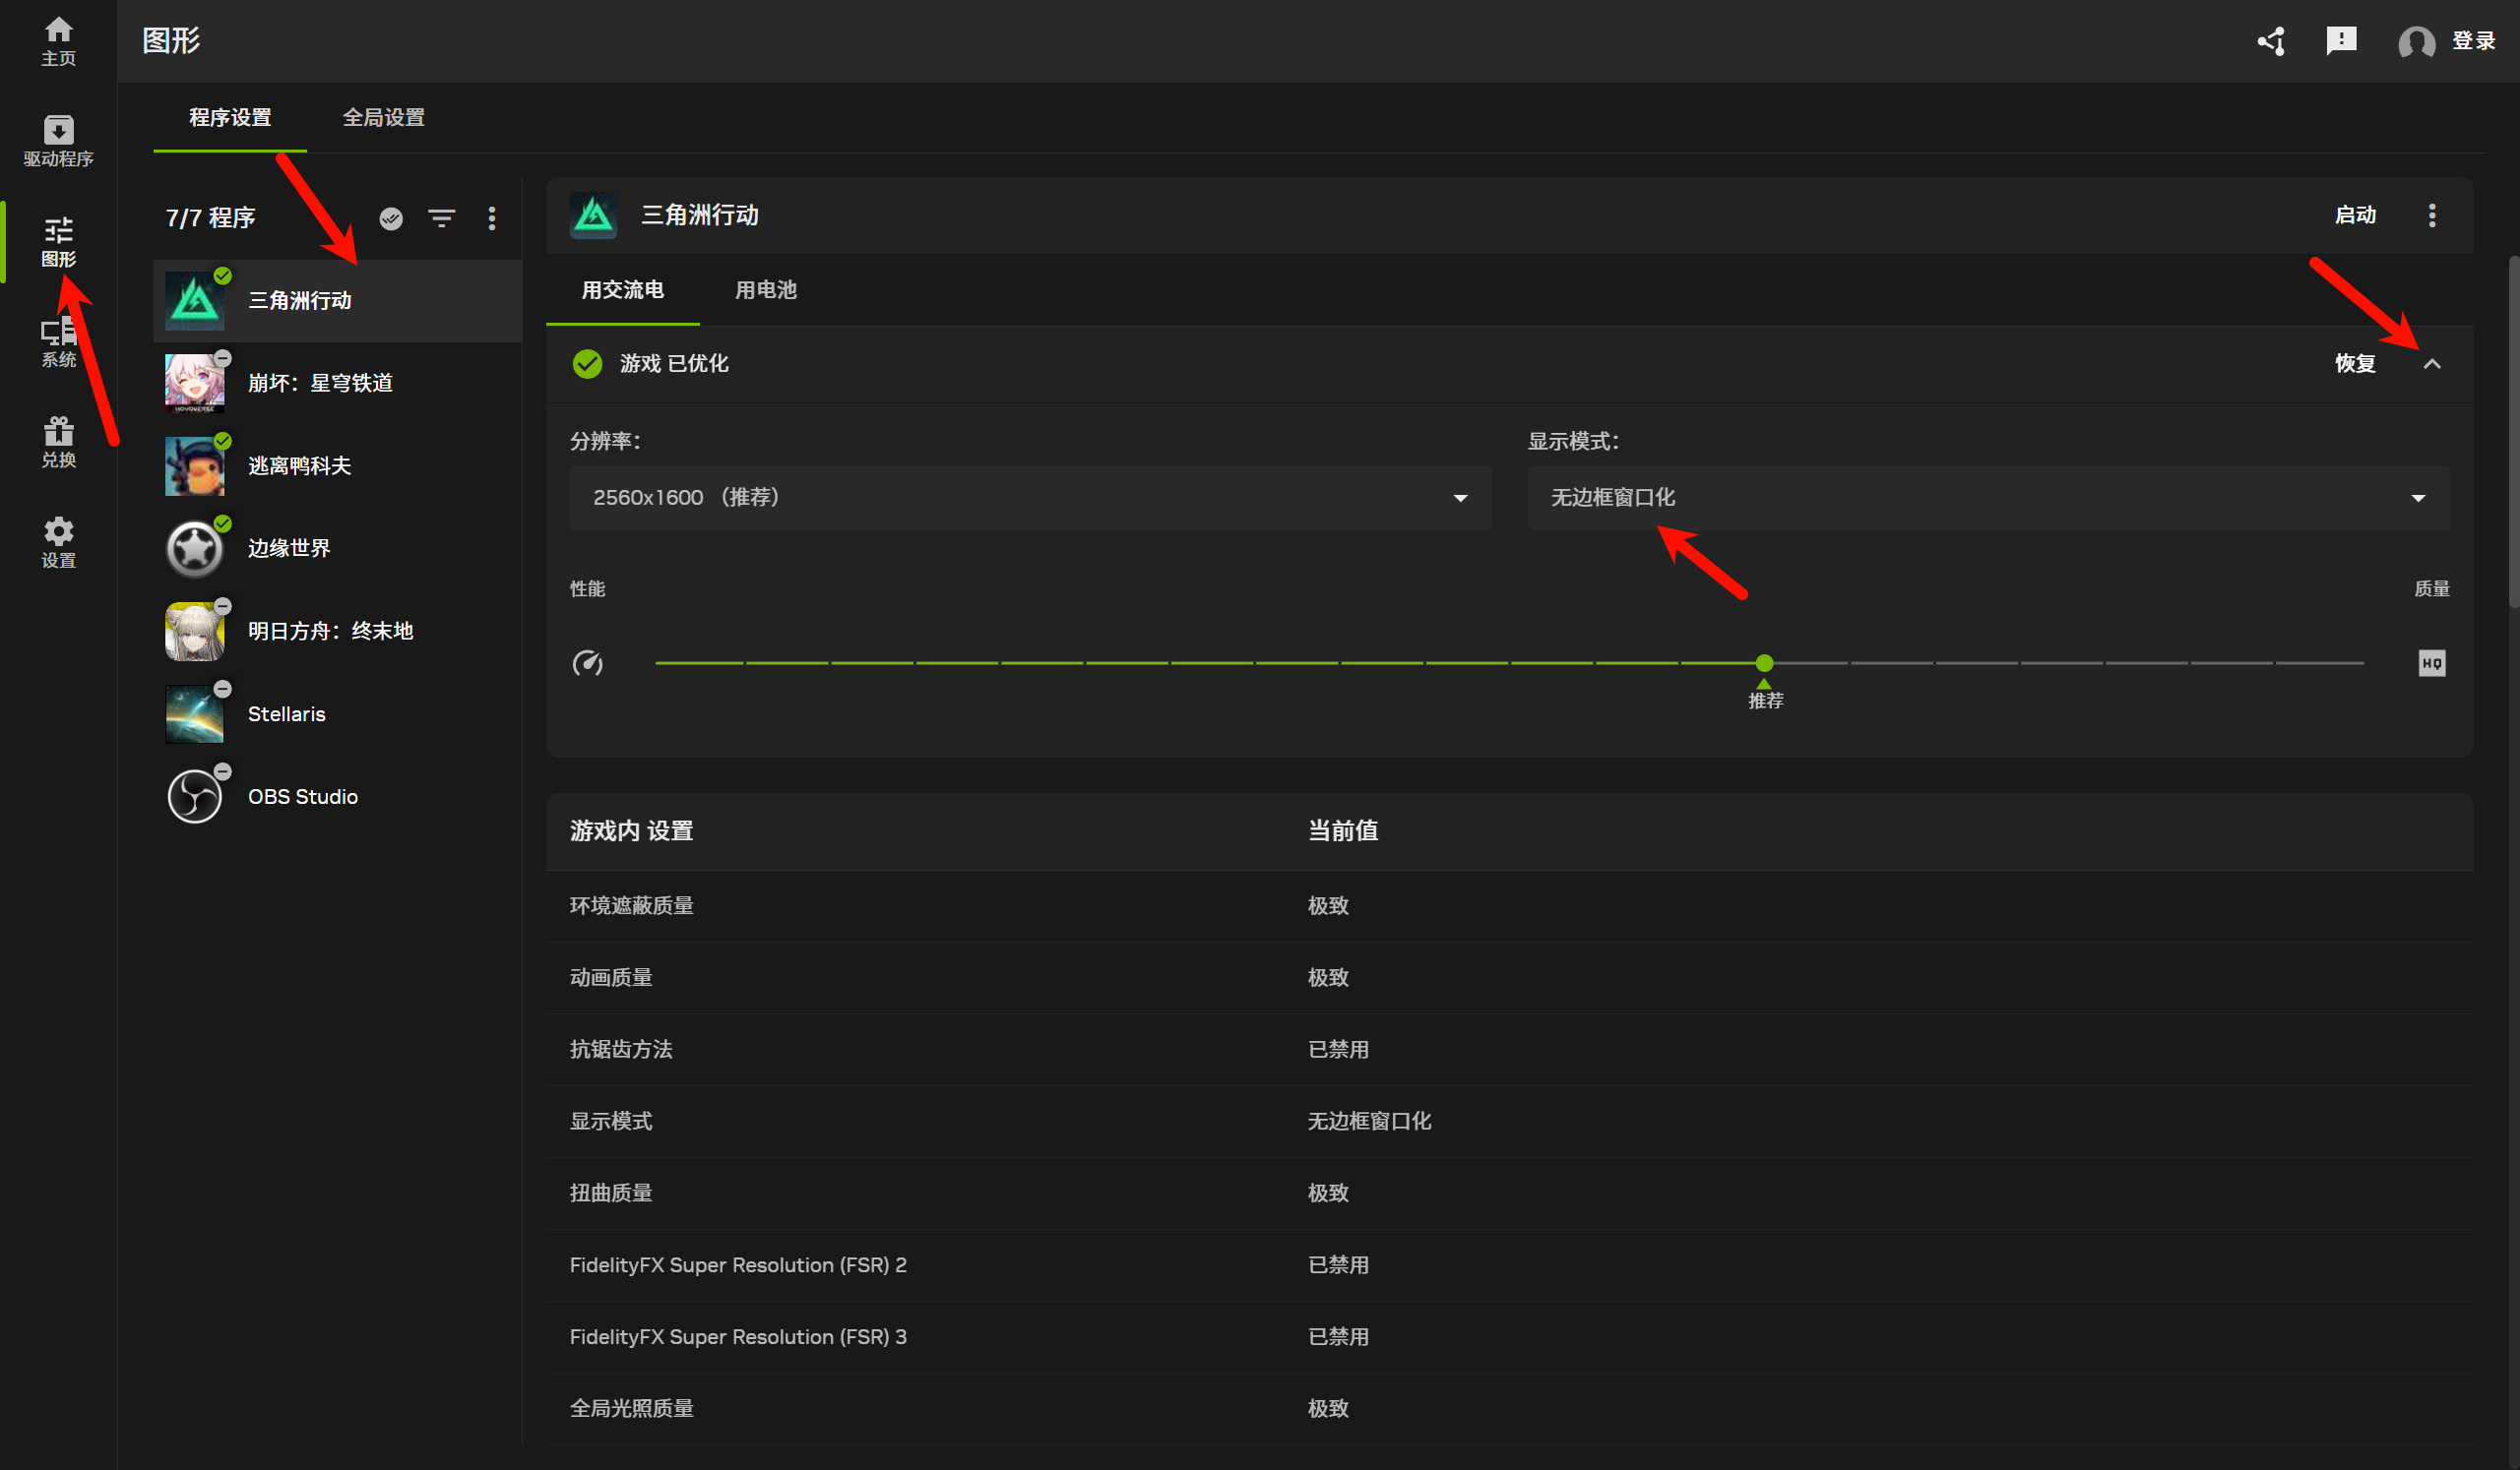Screen dimensions: 2520x1470
Task: Open the 系统 system section
Action: pyautogui.click(x=58, y=341)
